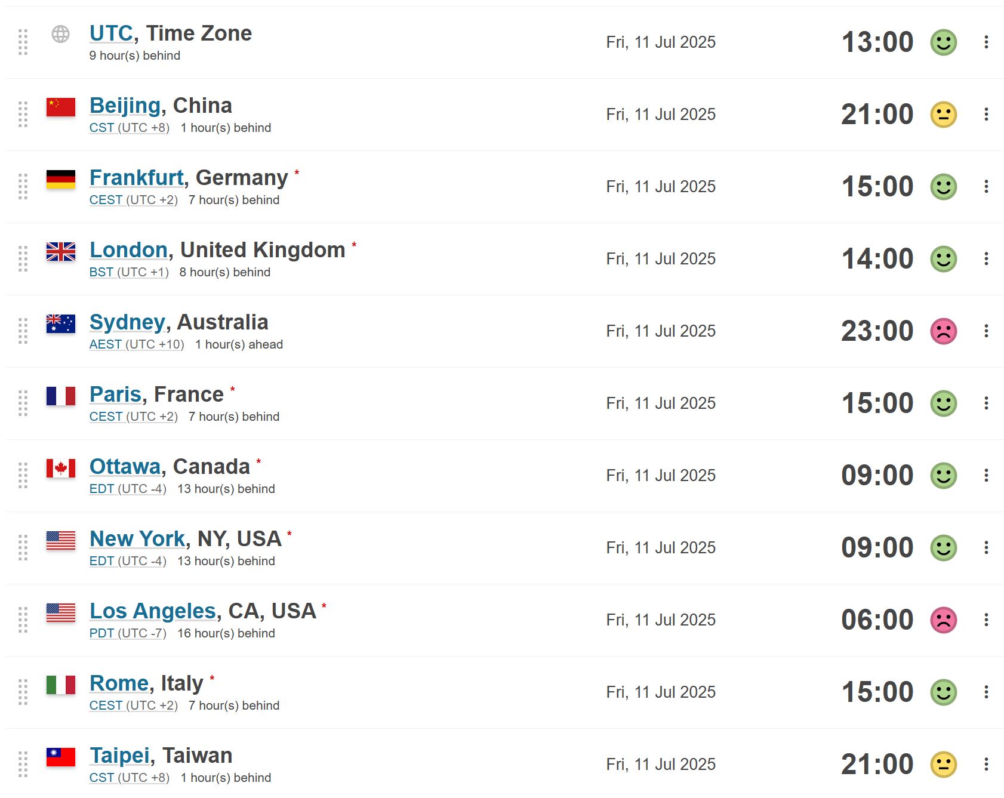Screen dimensions: 1004x798
Task: Click the China flag icon
Action: [x=61, y=107]
